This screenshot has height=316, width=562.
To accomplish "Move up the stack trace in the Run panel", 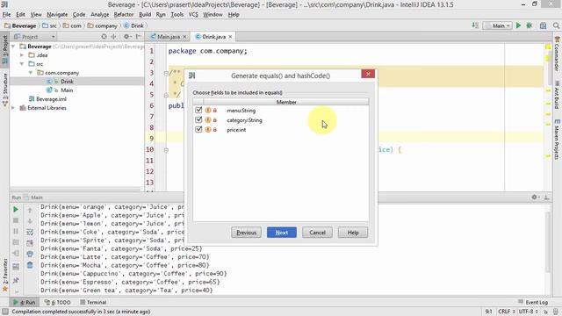I will [30, 211].
